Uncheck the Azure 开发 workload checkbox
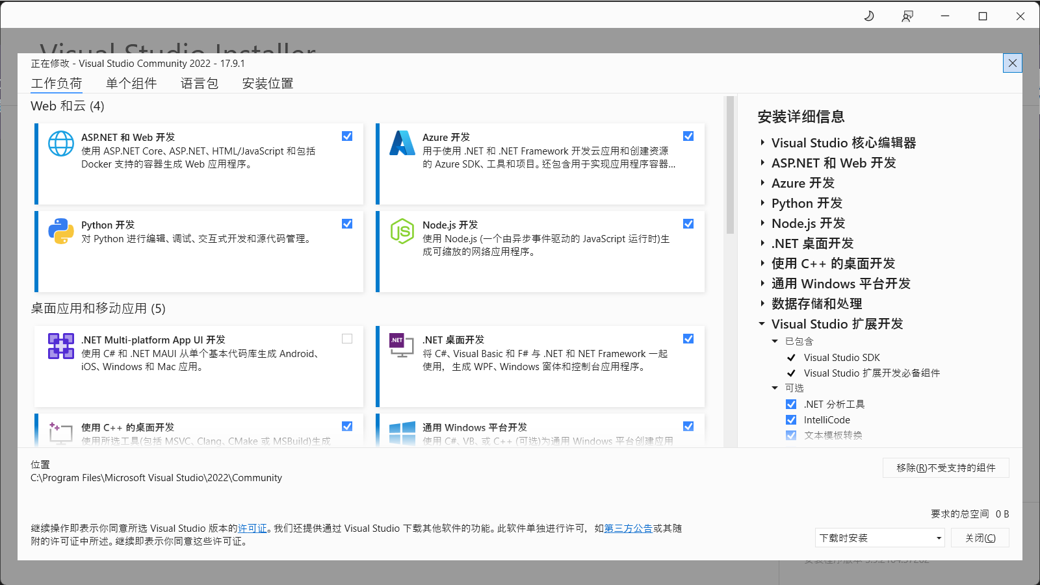The width and height of the screenshot is (1040, 585). 688,136
